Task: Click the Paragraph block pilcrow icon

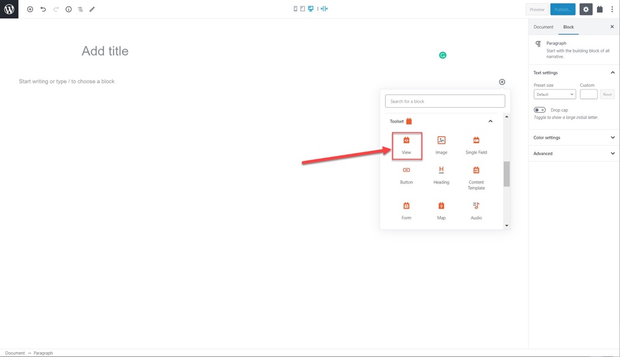Action: (538, 44)
